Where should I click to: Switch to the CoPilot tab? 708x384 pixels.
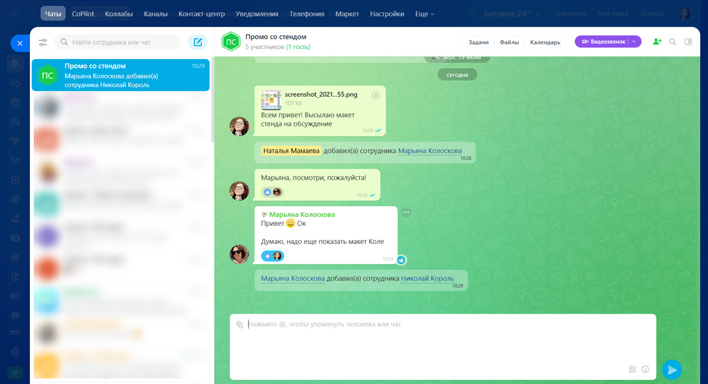point(83,14)
